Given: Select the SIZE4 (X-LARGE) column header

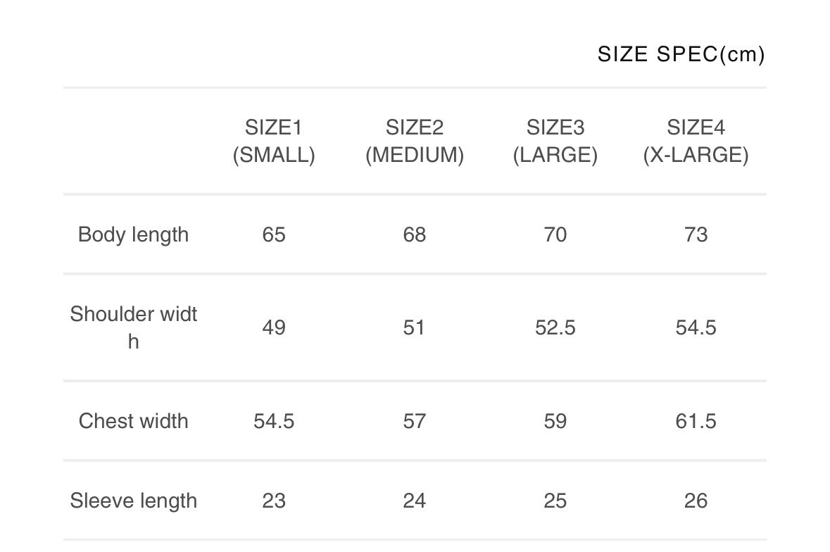Looking at the screenshot, I should [696, 142].
